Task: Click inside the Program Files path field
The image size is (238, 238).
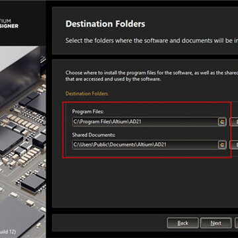Action: coord(145,122)
